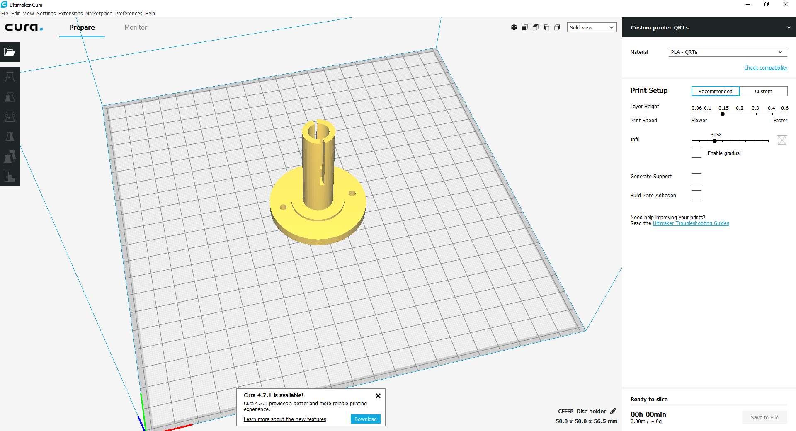Click the Cura logo

(24, 27)
